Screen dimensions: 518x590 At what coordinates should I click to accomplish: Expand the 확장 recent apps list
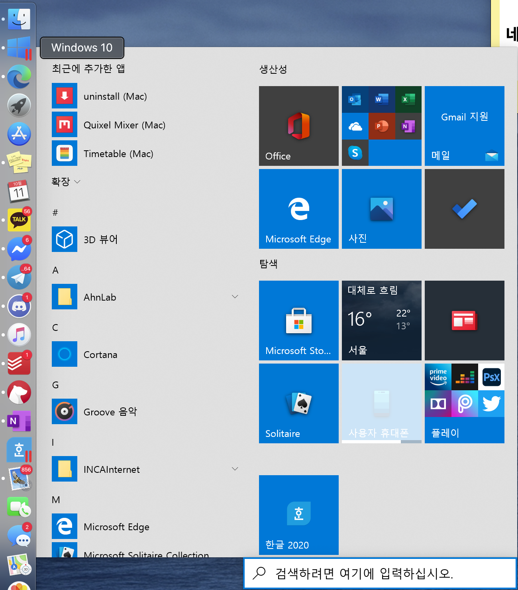tap(66, 182)
